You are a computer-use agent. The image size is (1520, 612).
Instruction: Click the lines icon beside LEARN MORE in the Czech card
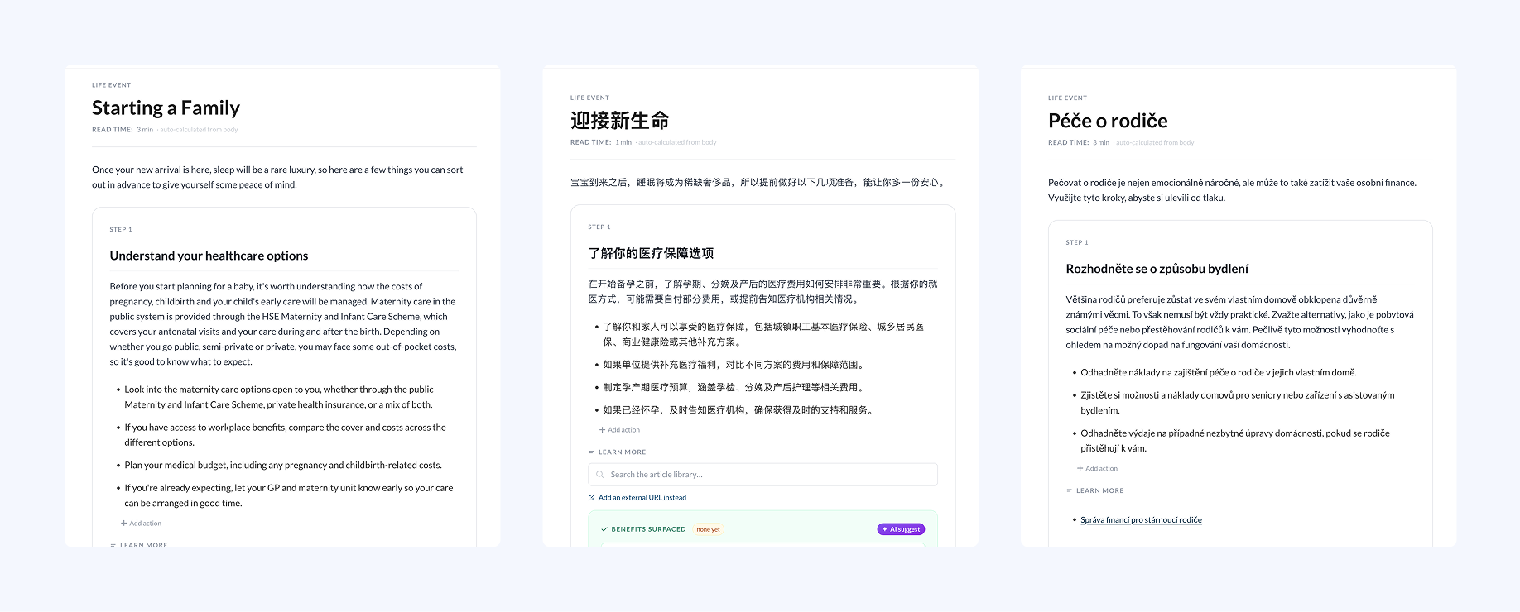[1069, 491]
